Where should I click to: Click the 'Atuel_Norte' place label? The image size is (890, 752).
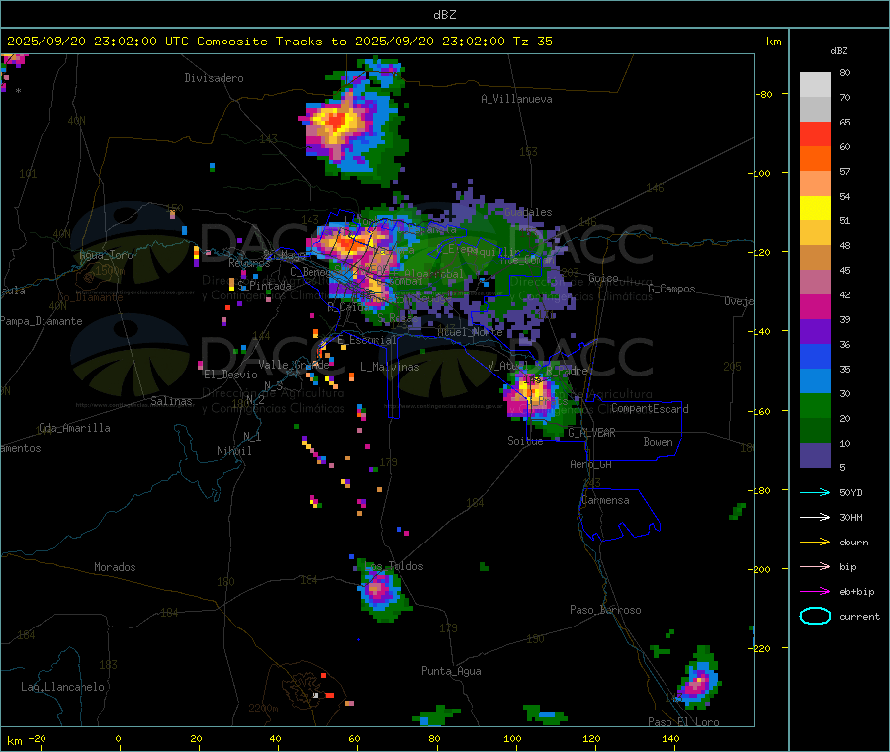click(470, 332)
